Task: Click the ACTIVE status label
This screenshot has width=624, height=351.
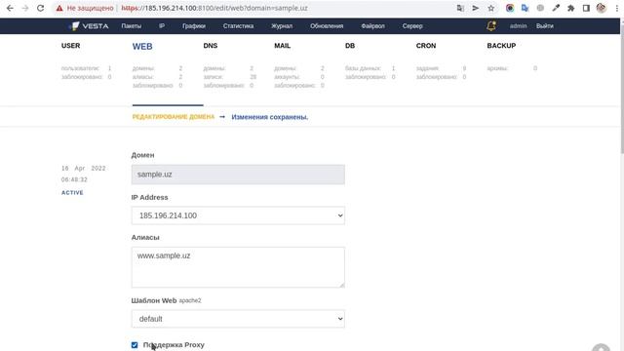Action: point(72,193)
